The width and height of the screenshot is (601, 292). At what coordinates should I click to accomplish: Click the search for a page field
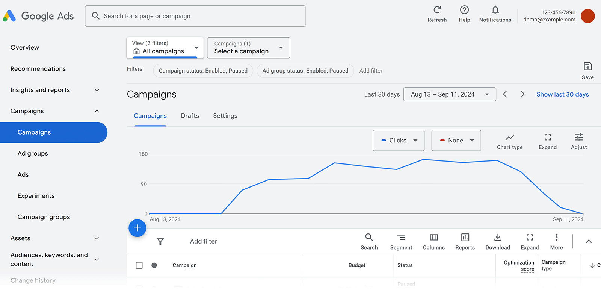click(x=195, y=16)
